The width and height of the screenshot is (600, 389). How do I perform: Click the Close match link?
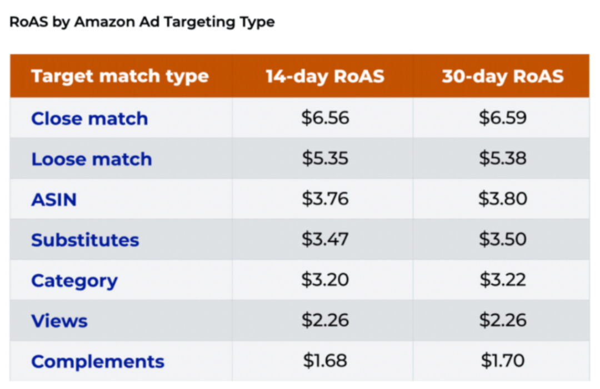pos(89,119)
